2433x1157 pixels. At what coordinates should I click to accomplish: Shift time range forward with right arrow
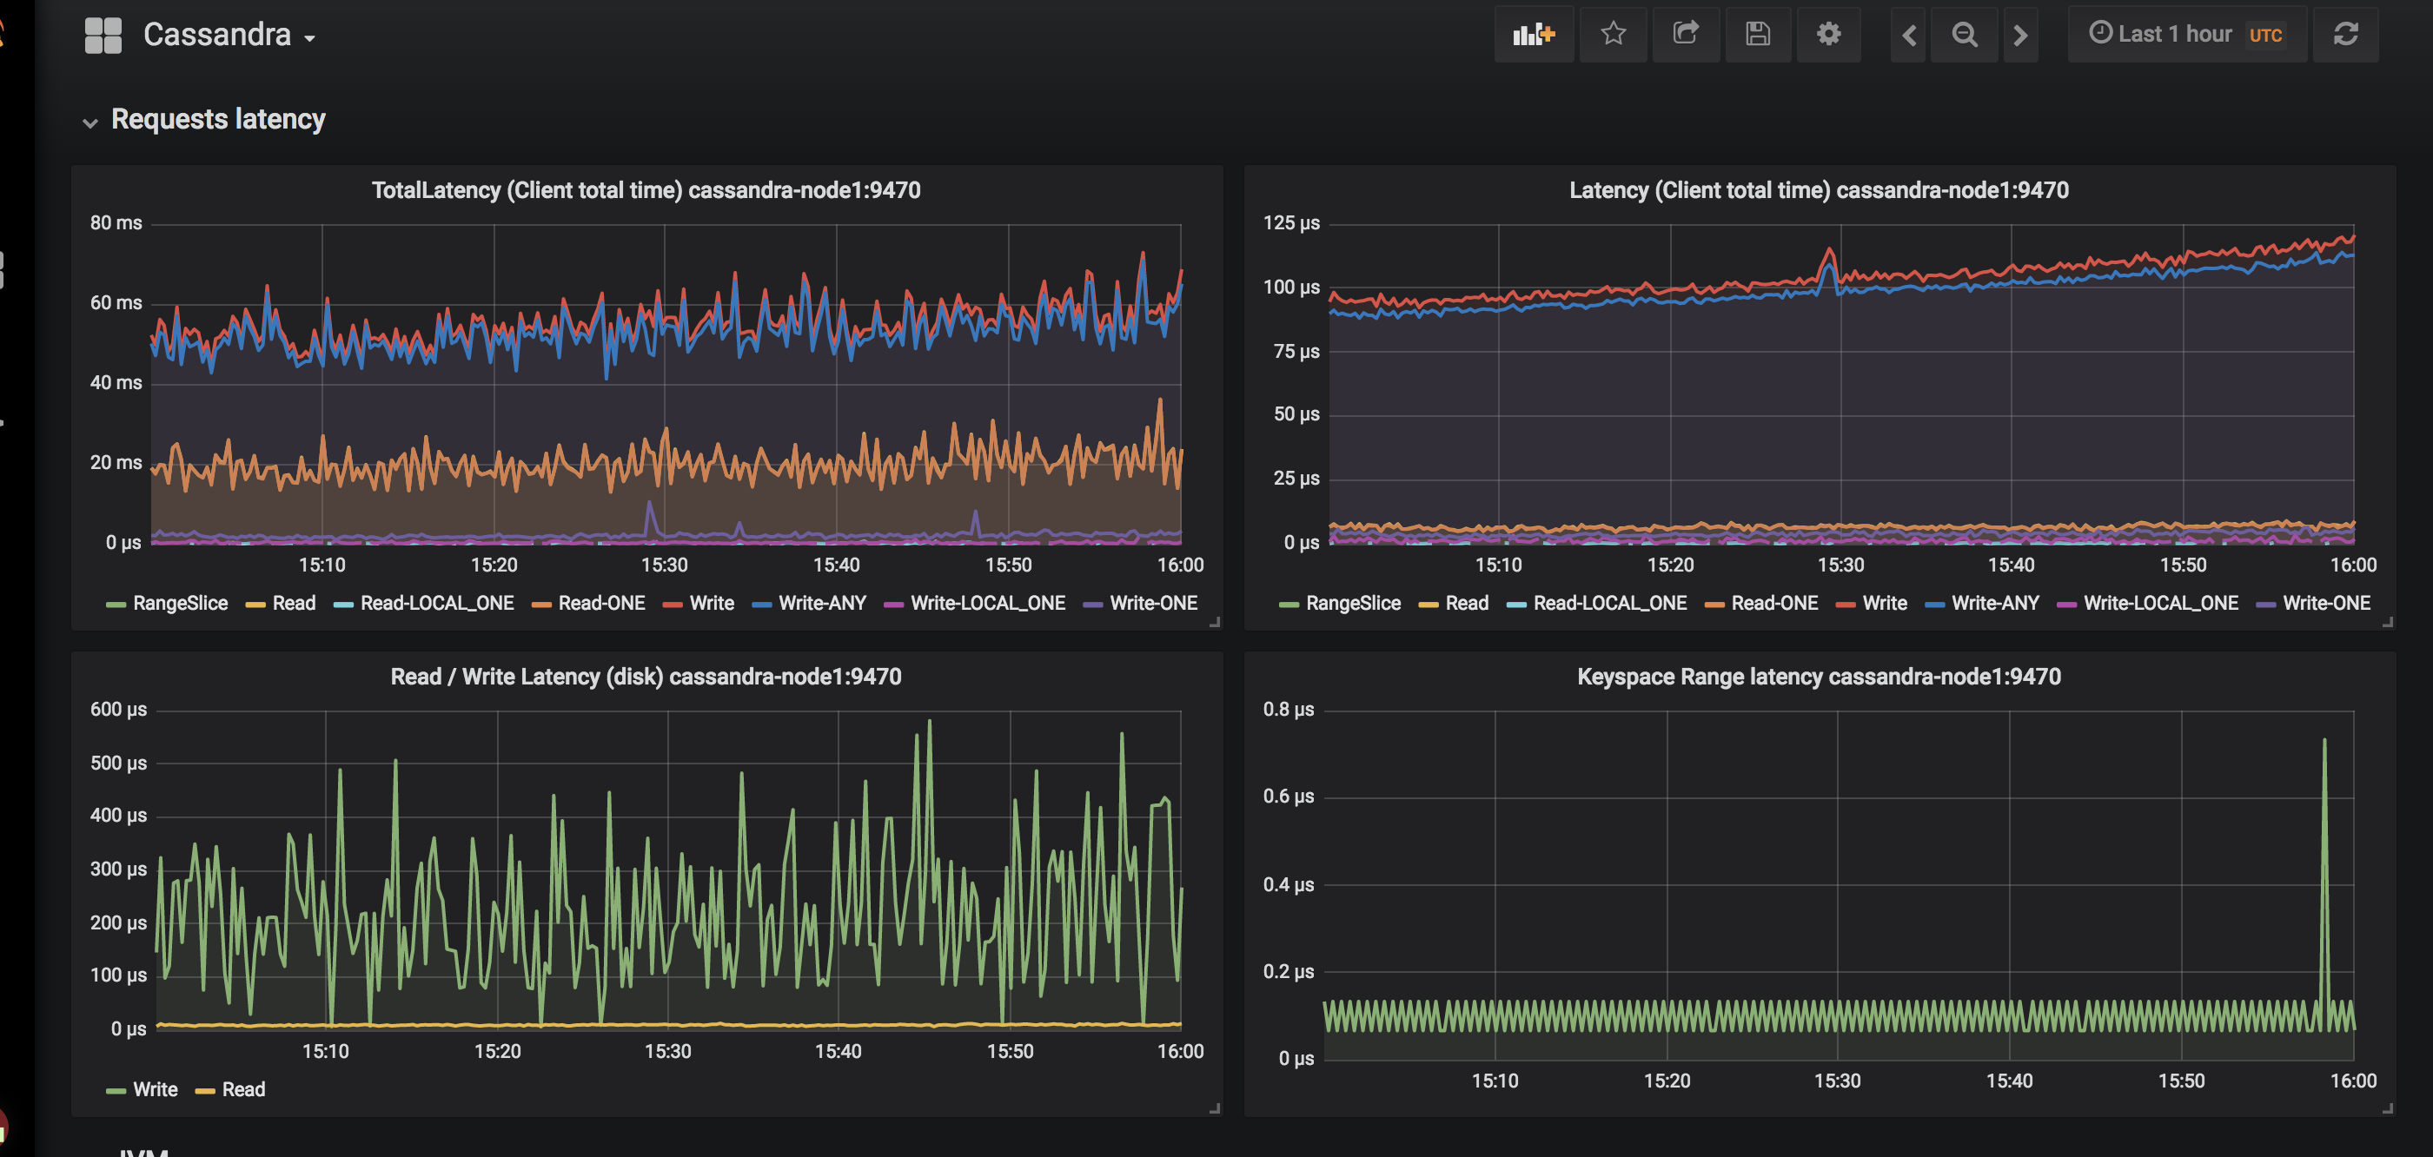point(2019,35)
